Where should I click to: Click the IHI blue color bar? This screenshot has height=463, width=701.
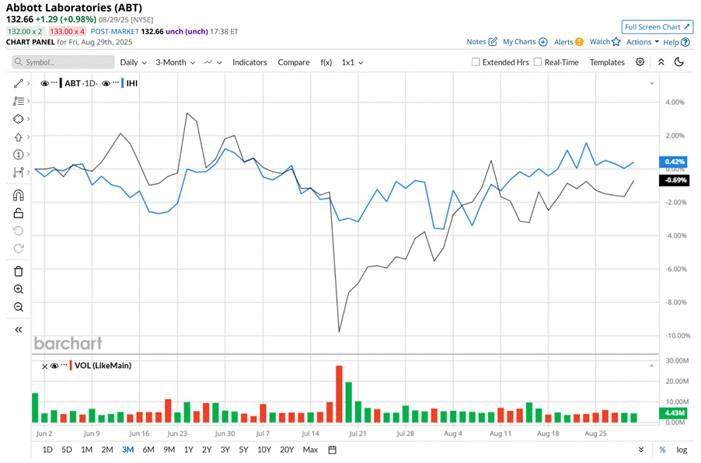click(x=123, y=83)
